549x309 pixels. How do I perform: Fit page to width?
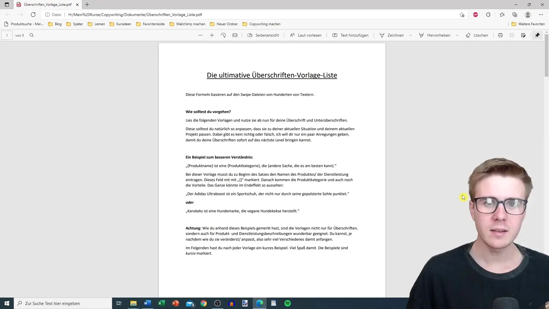pos(235,35)
